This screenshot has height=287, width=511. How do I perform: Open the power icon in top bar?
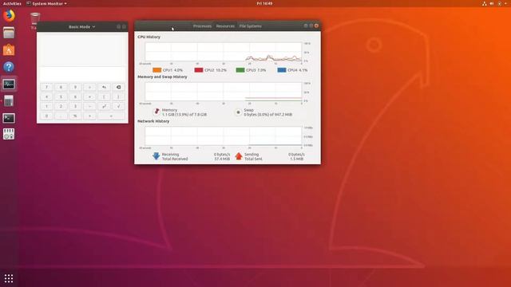point(500,3)
